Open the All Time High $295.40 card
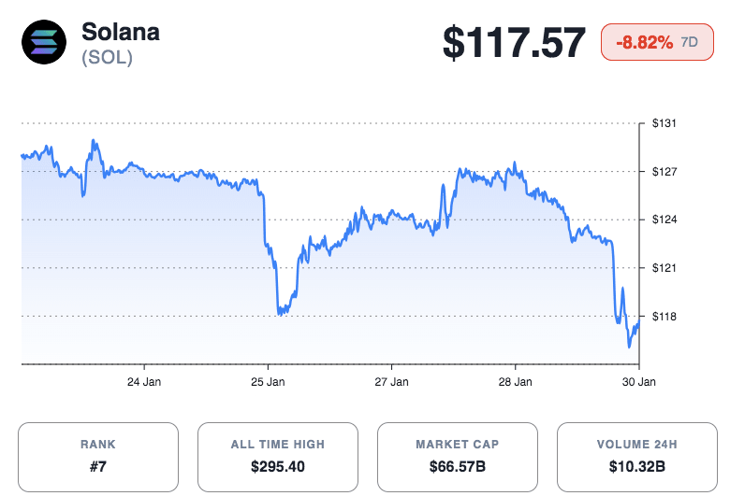The image size is (730, 496). tap(278, 457)
